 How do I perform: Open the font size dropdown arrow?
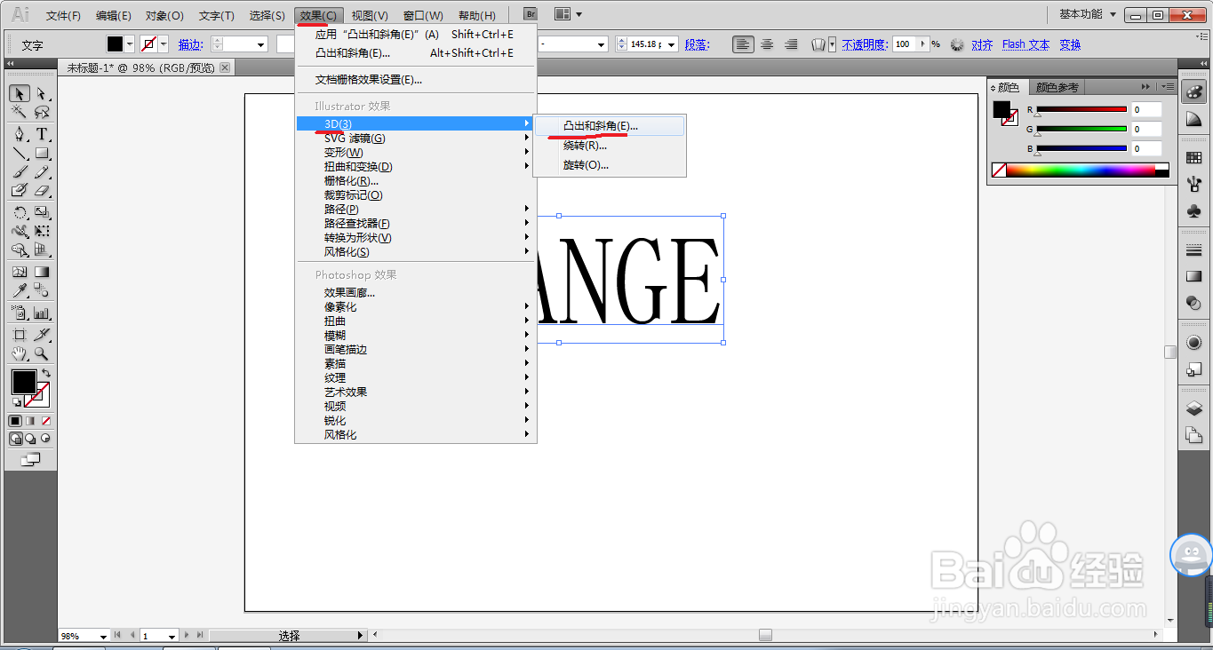click(673, 44)
